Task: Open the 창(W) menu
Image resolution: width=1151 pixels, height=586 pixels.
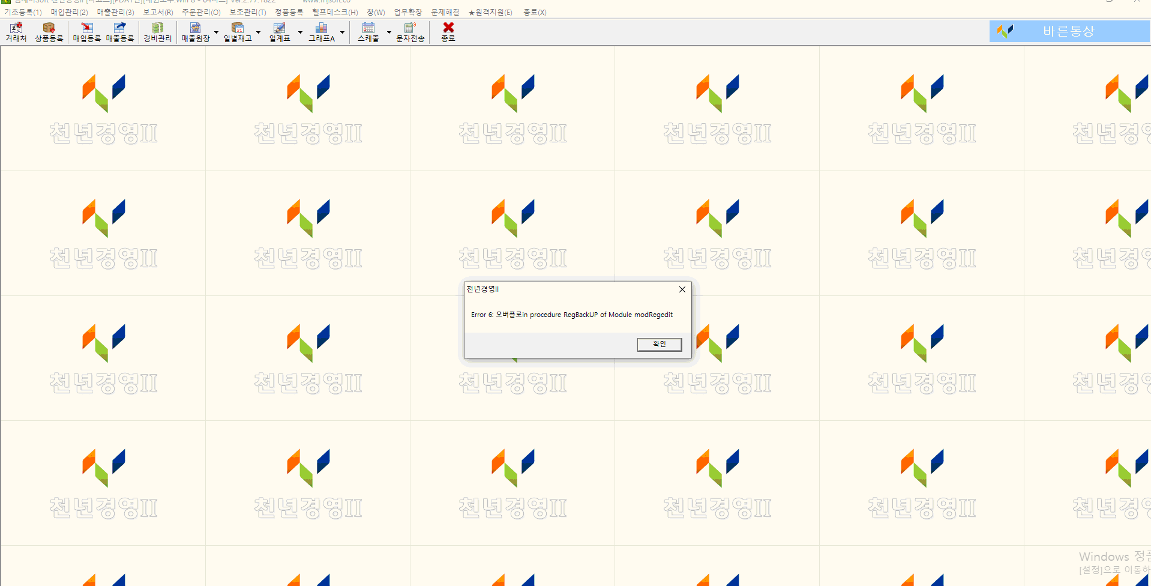Action: point(376,12)
